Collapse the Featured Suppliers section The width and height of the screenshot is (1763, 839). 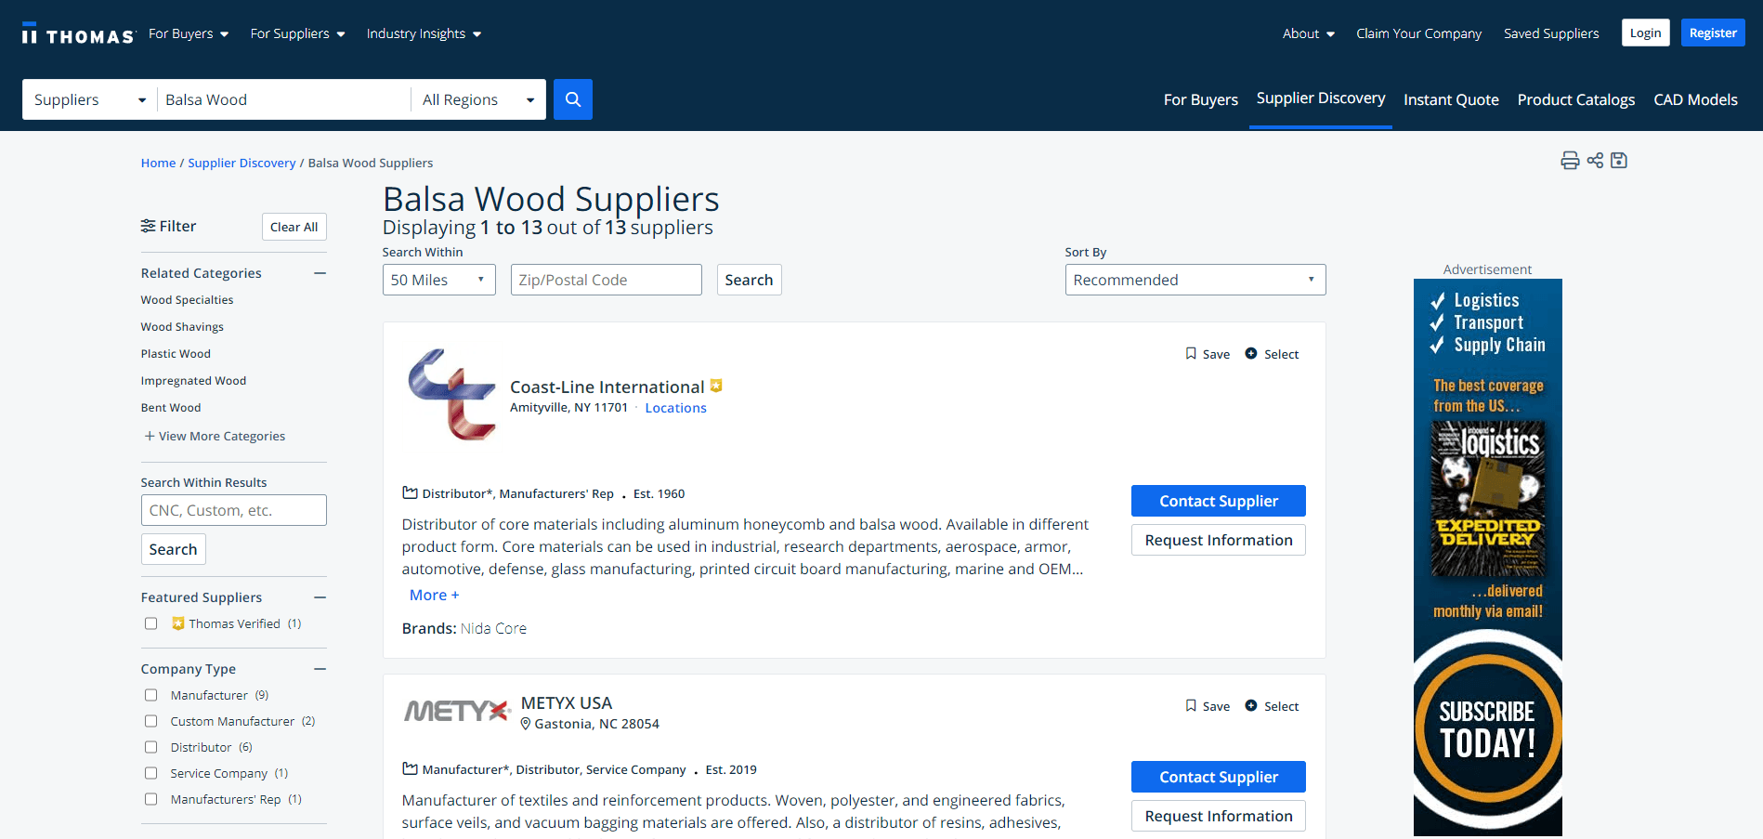[x=320, y=597]
